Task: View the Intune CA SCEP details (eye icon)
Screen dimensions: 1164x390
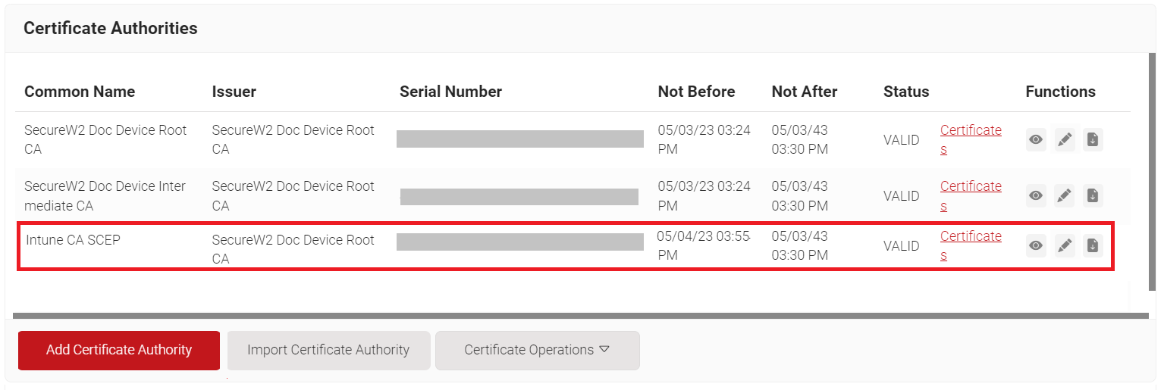Action: pyautogui.click(x=1036, y=246)
